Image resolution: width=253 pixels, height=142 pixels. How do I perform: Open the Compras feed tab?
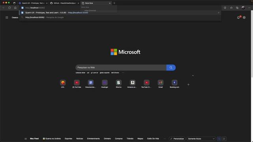[x=119, y=138]
